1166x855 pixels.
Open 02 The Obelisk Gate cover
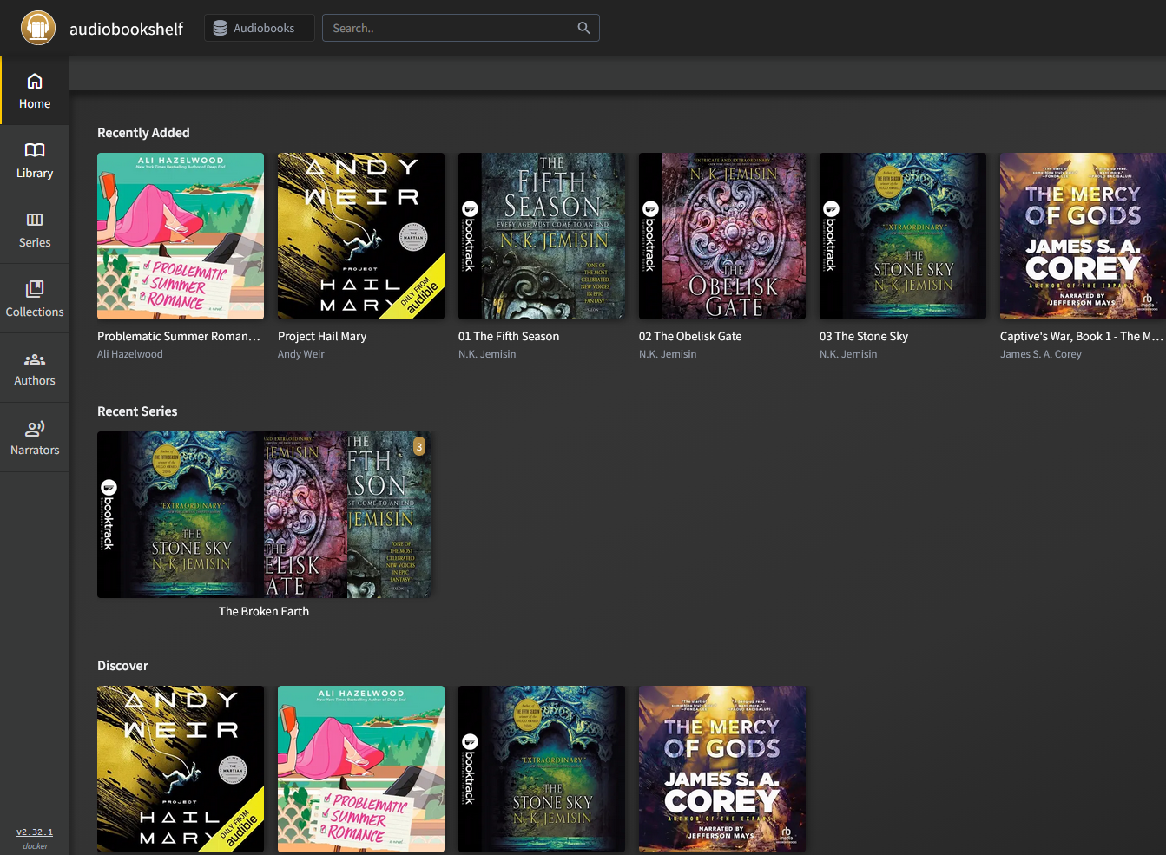pos(722,236)
